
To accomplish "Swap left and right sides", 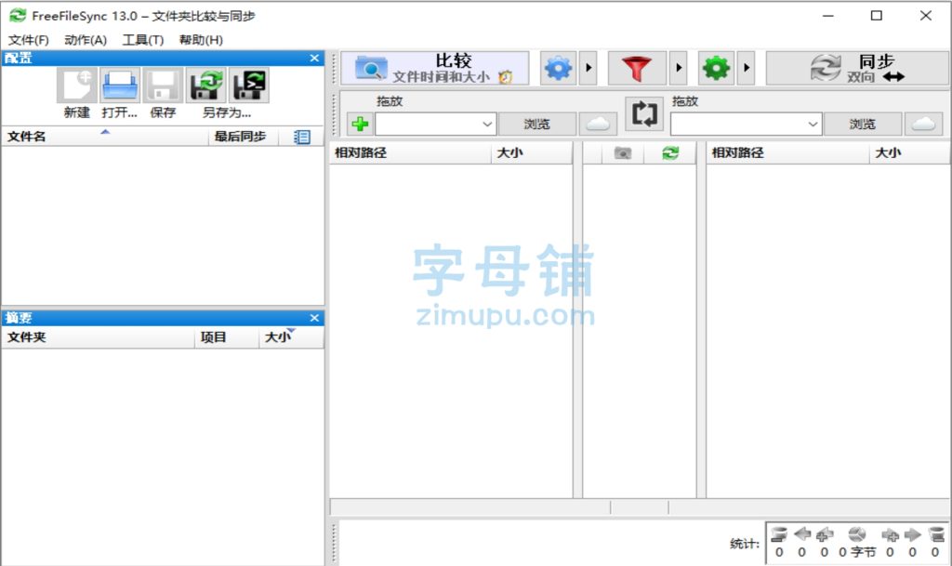I will (x=644, y=113).
